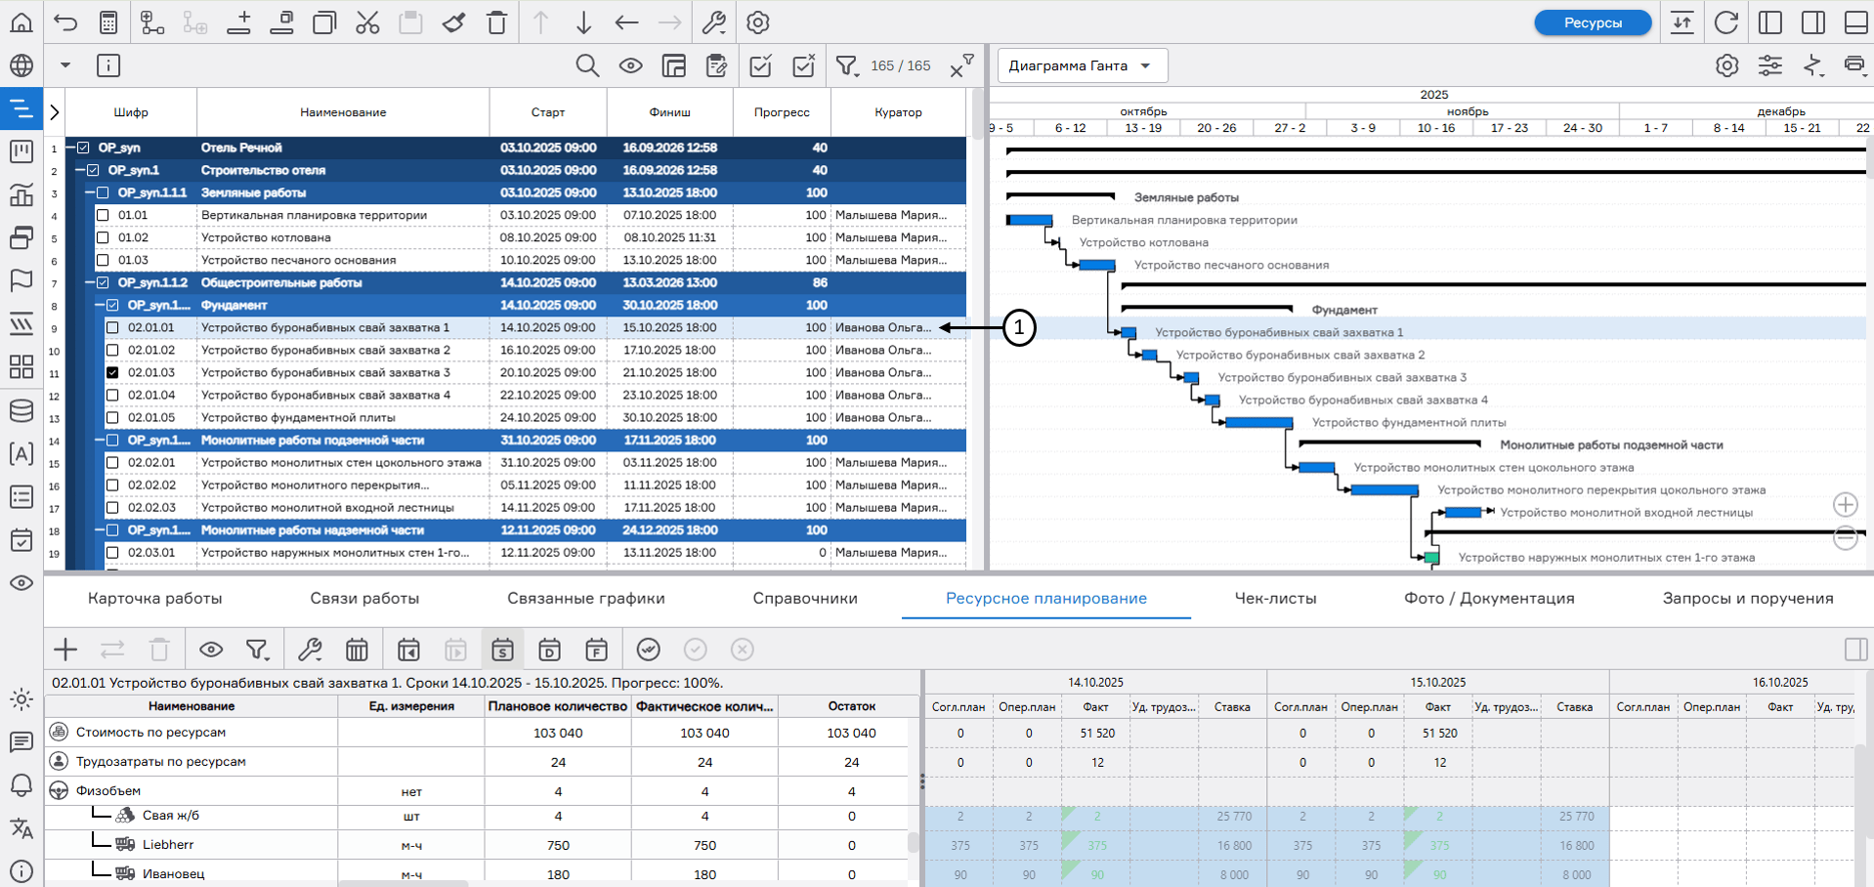Viewport: 1874px width, 887px height.
Task: Click the refresh icon at top right
Action: point(1726,22)
